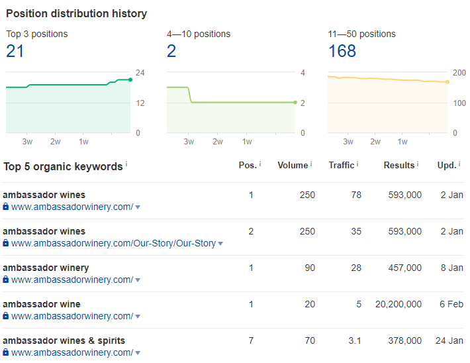Select keyword 'ambassador wines & spirits'
Screen dimensions: 470x363
[64, 340]
